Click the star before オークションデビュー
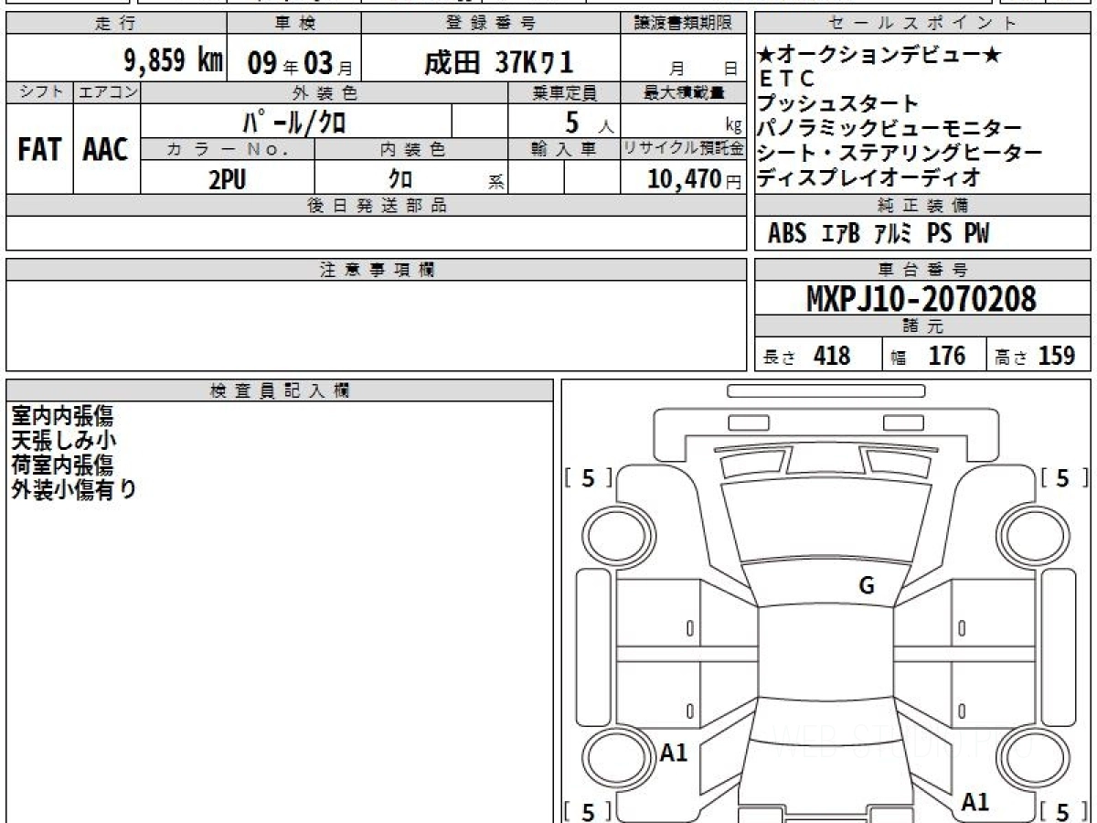Screen dimensions: 1097x823 click(766, 55)
